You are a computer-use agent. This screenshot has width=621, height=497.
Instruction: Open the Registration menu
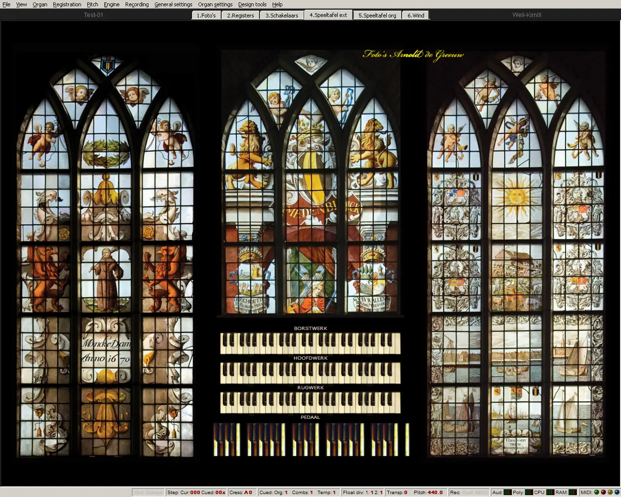[x=67, y=4]
